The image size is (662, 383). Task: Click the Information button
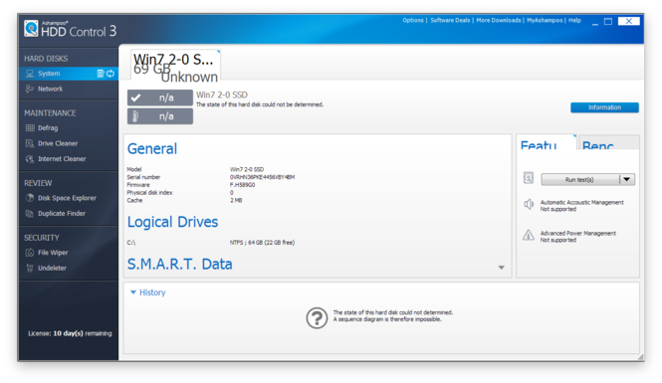tap(604, 107)
